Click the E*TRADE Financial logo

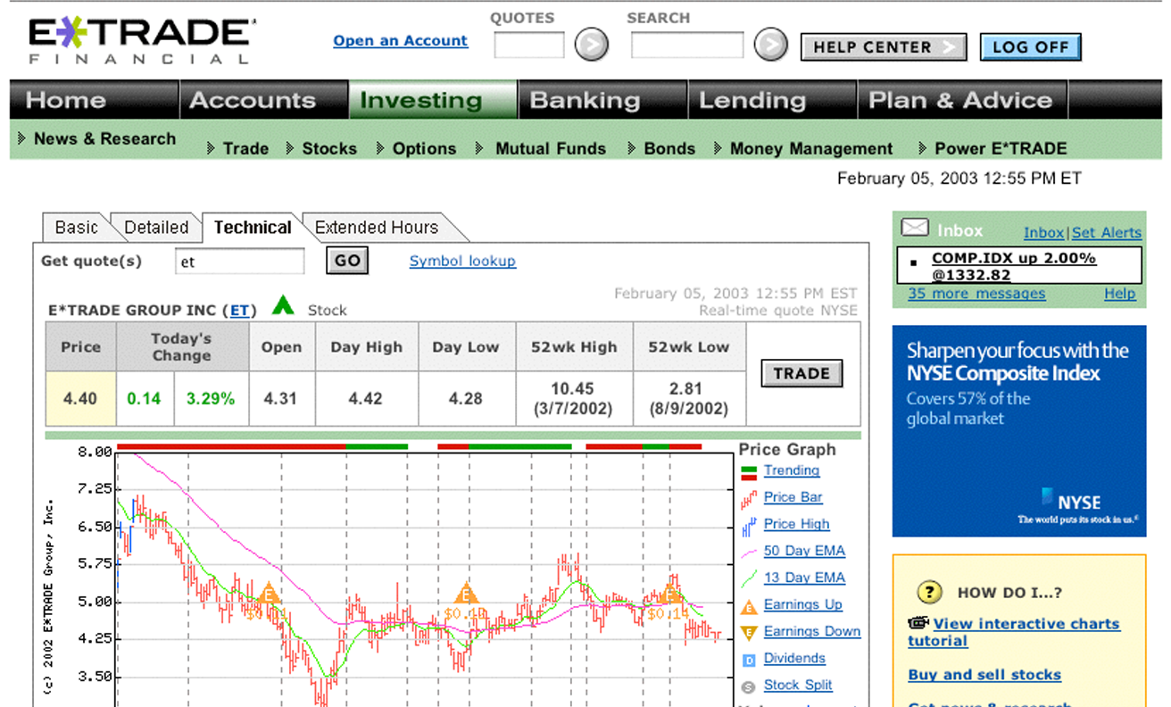pyautogui.click(x=142, y=41)
